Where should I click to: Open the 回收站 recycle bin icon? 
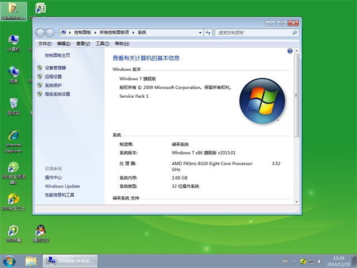13,107
